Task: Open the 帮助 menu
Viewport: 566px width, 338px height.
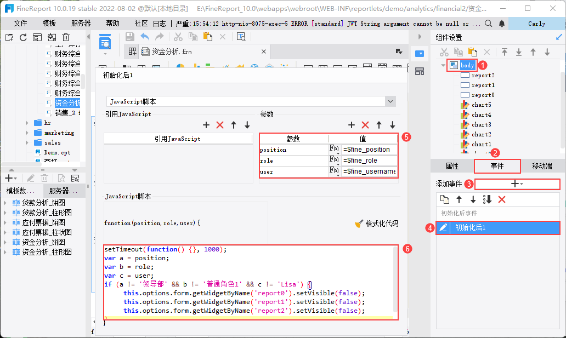Action: coord(112,24)
